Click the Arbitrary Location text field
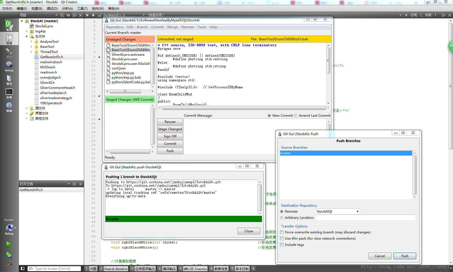Image resolution: width=453 pixels, height=272 pixels. 366,218
